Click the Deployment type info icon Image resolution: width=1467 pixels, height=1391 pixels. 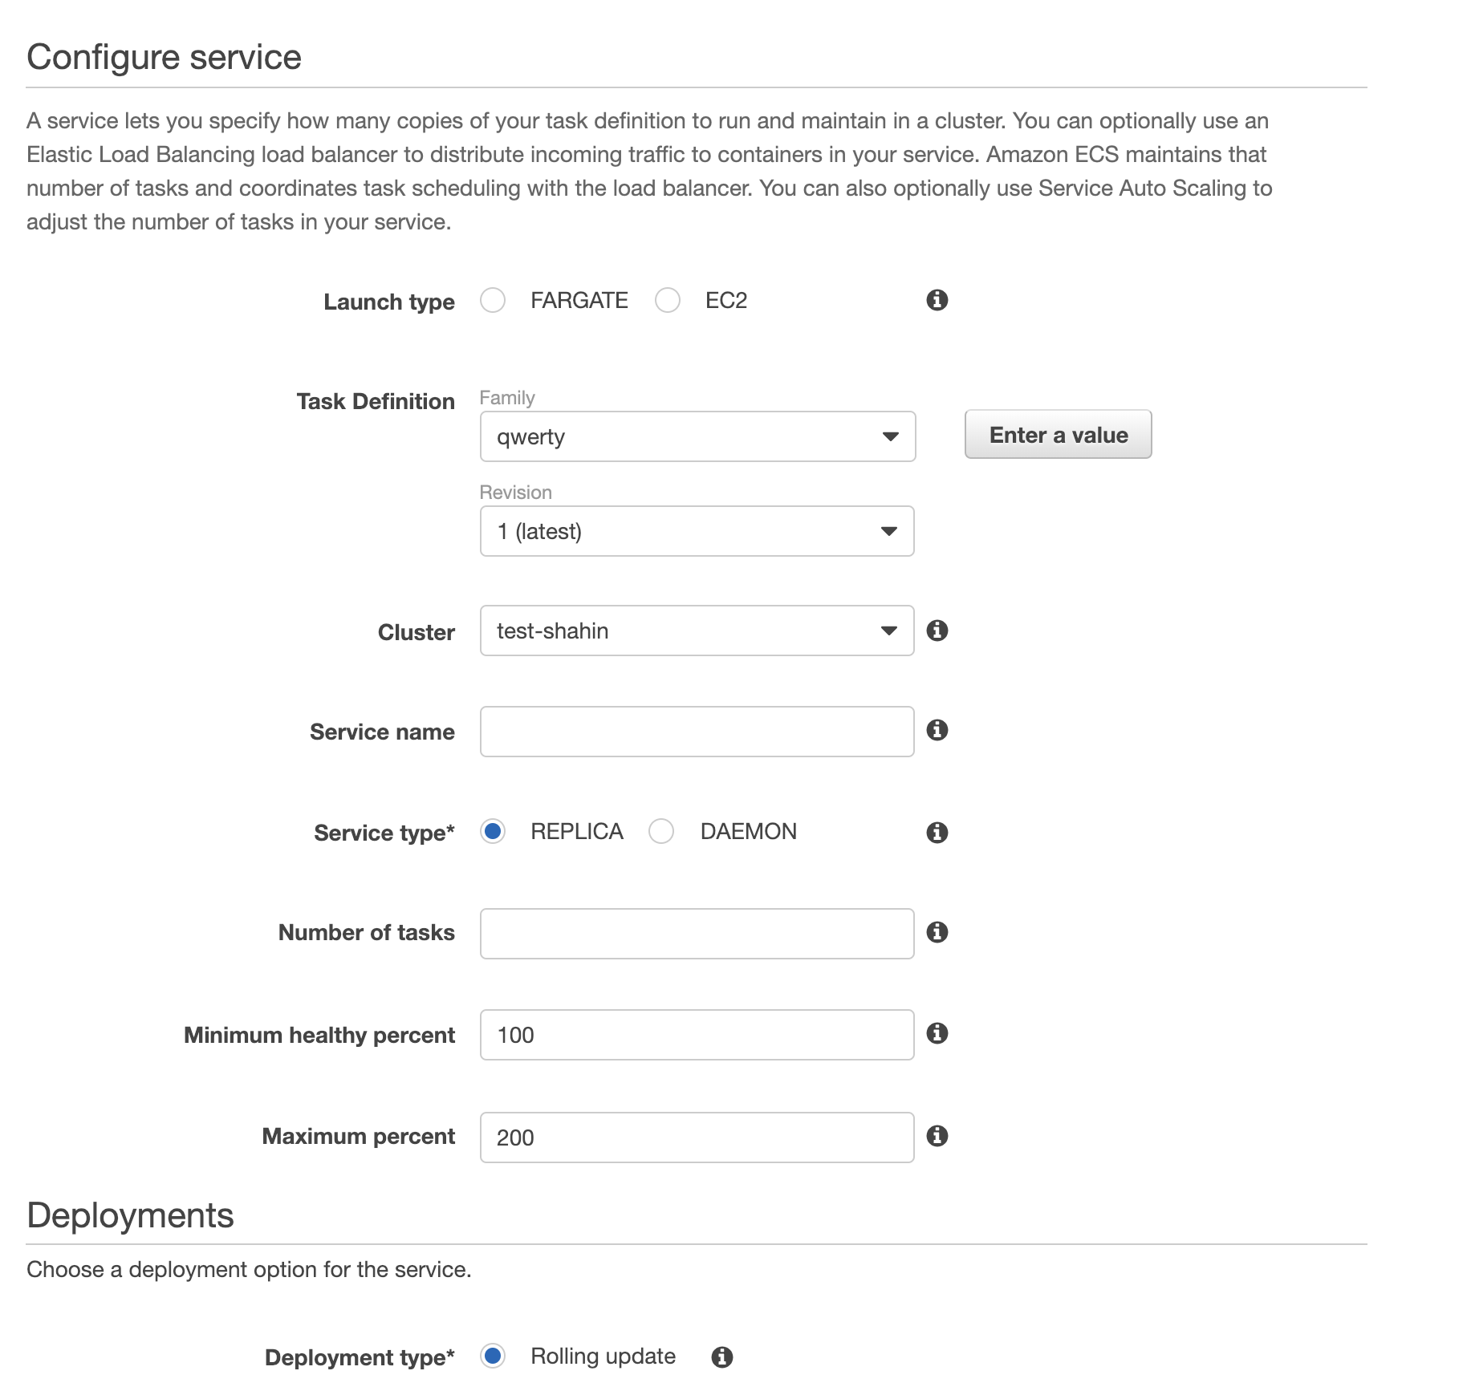[723, 1356]
